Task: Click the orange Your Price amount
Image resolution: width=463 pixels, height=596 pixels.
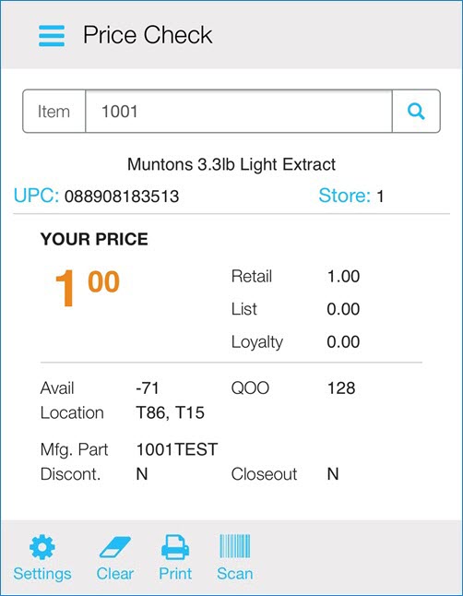Action: [x=88, y=287]
